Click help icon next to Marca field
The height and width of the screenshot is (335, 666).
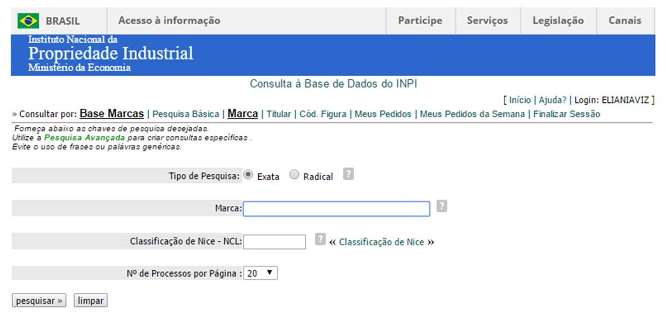coord(442,207)
